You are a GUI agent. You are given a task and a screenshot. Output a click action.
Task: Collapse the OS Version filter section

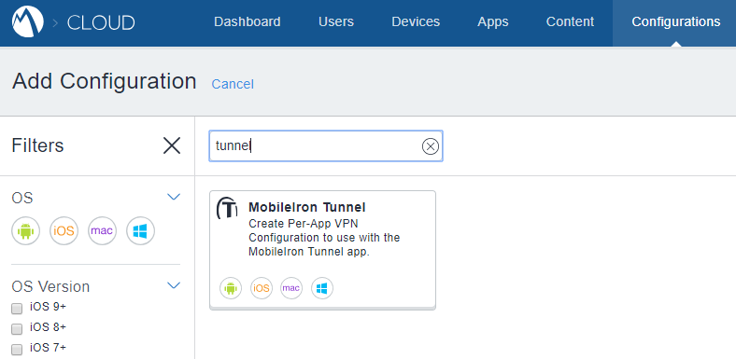point(174,285)
